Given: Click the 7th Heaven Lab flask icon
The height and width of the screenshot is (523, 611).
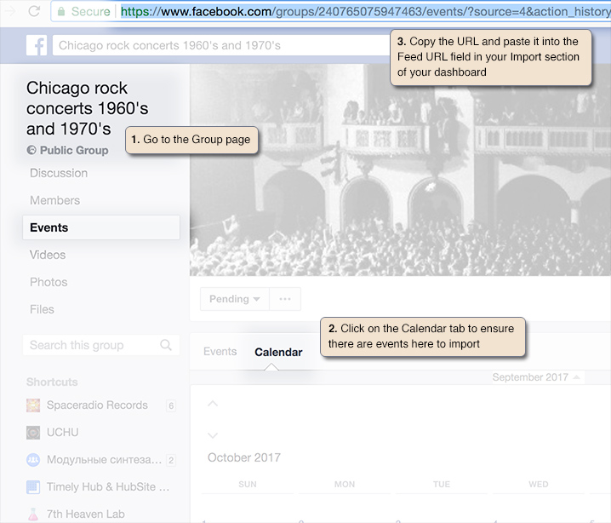Looking at the screenshot, I should (33, 514).
